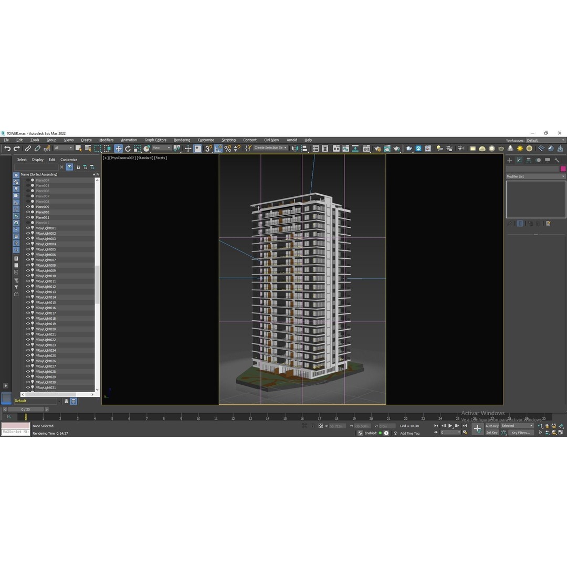This screenshot has height=567, width=567.
Task: Open the PhysCamera002 viewport menu
Action: pyautogui.click(x=122, y=158)
